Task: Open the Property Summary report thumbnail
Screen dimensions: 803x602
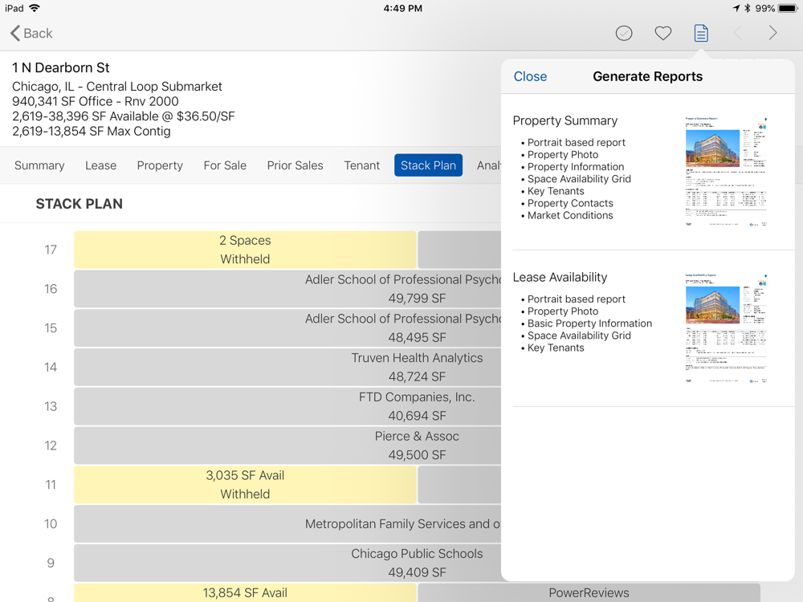Action: pyautogui.click(x=726, y=172)
